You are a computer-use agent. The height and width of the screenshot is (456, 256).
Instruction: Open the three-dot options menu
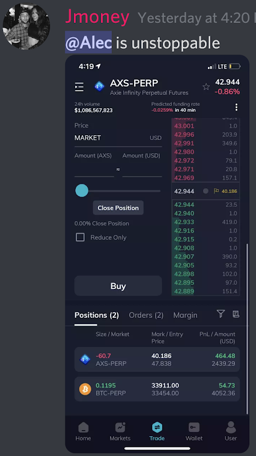click(x=236, y=107)
